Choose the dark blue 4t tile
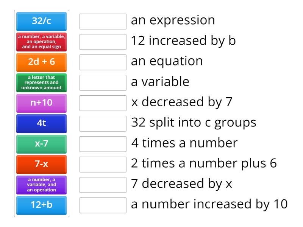 [x=41, y=124]
